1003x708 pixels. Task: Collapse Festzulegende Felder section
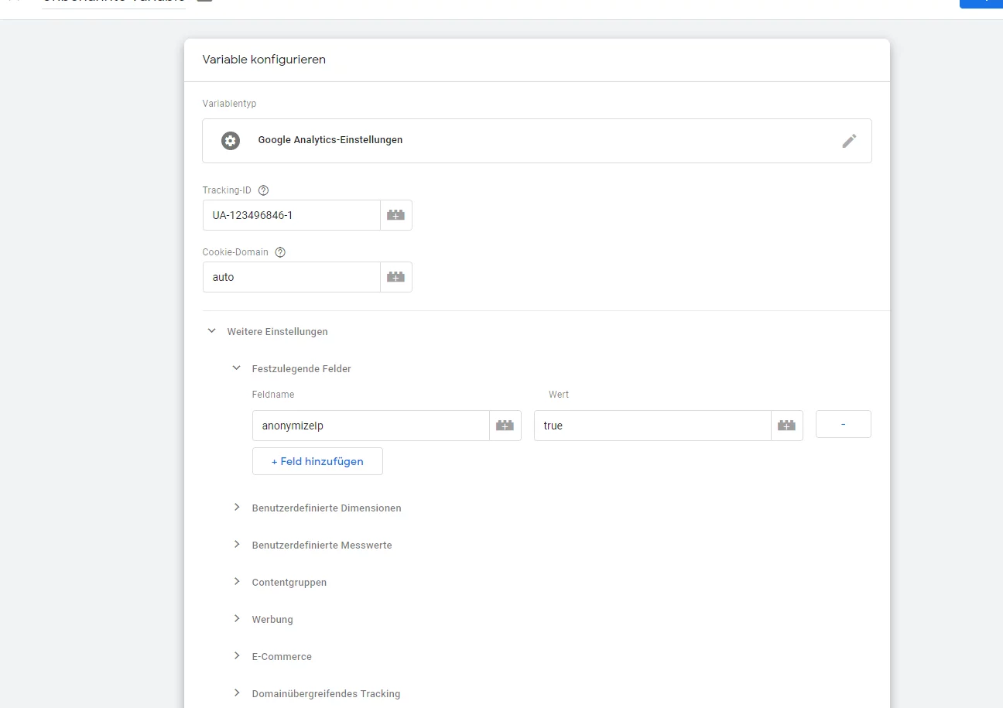coord(237,368)
